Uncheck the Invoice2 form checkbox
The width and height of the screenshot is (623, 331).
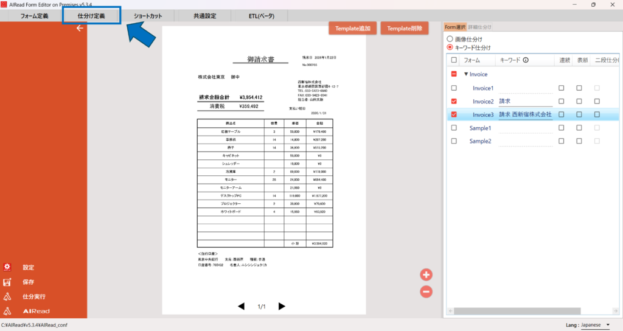pos(454,102)
